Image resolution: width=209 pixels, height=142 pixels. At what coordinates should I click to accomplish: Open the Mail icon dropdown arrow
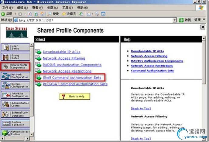(92, 14)
